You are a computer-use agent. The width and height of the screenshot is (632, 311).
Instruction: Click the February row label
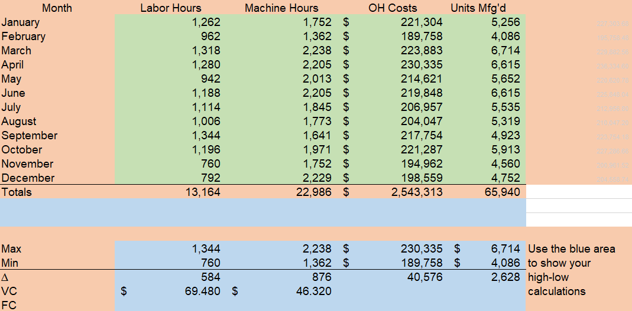24,36
